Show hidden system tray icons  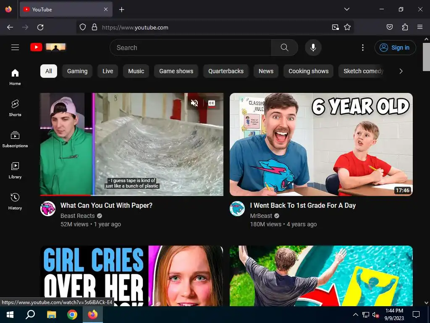[x=355, y=315]
